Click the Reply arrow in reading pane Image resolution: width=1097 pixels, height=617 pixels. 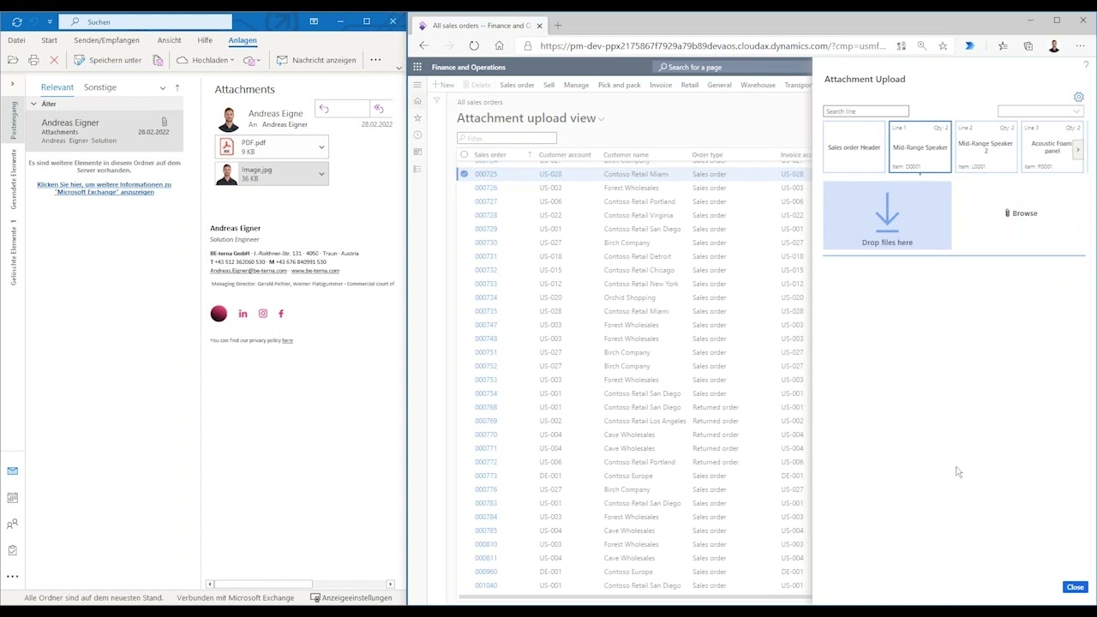tap(324, 109)
